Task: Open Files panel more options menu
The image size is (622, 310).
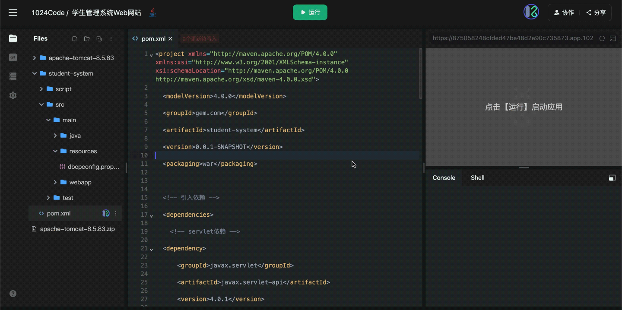Action: point(111,39)
